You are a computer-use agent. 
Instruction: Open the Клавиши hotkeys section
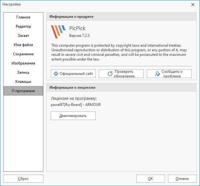coord(23,82)
